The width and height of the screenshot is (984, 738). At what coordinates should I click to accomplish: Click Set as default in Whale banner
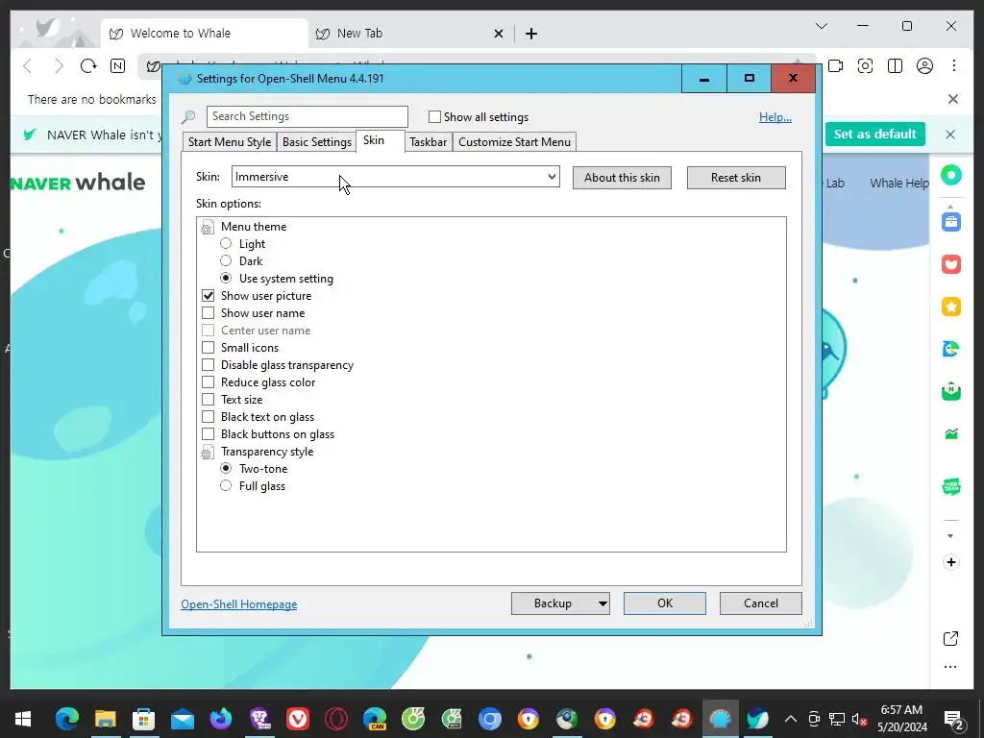point(874,134)
